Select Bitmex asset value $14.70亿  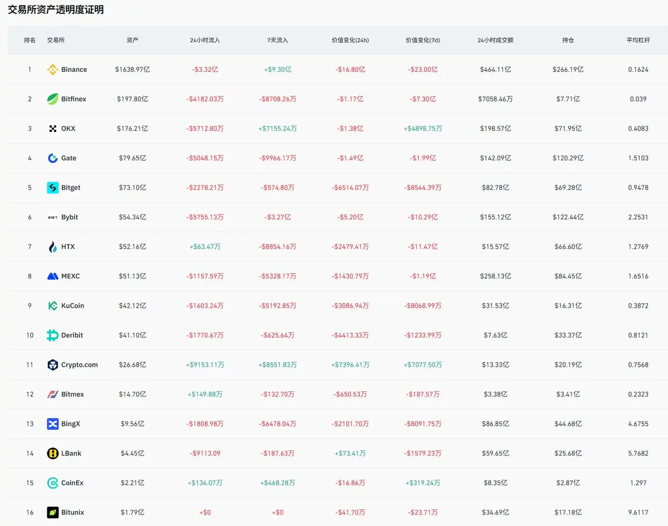click(132, 394)
